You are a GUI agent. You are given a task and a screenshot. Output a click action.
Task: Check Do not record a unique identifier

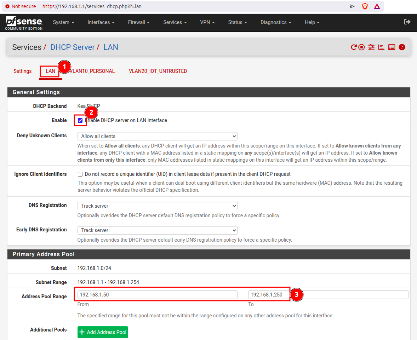(80, 174)
